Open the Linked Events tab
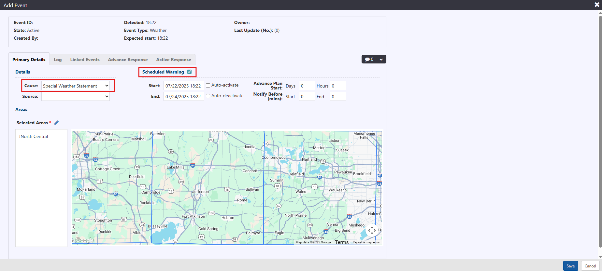Viewport: 602px width, 271px height. [x=85, y=60]
